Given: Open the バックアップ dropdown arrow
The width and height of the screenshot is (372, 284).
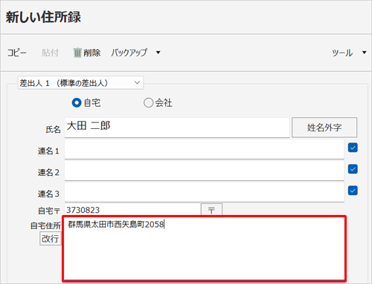Looking at the screenshot, I should 158,53.
